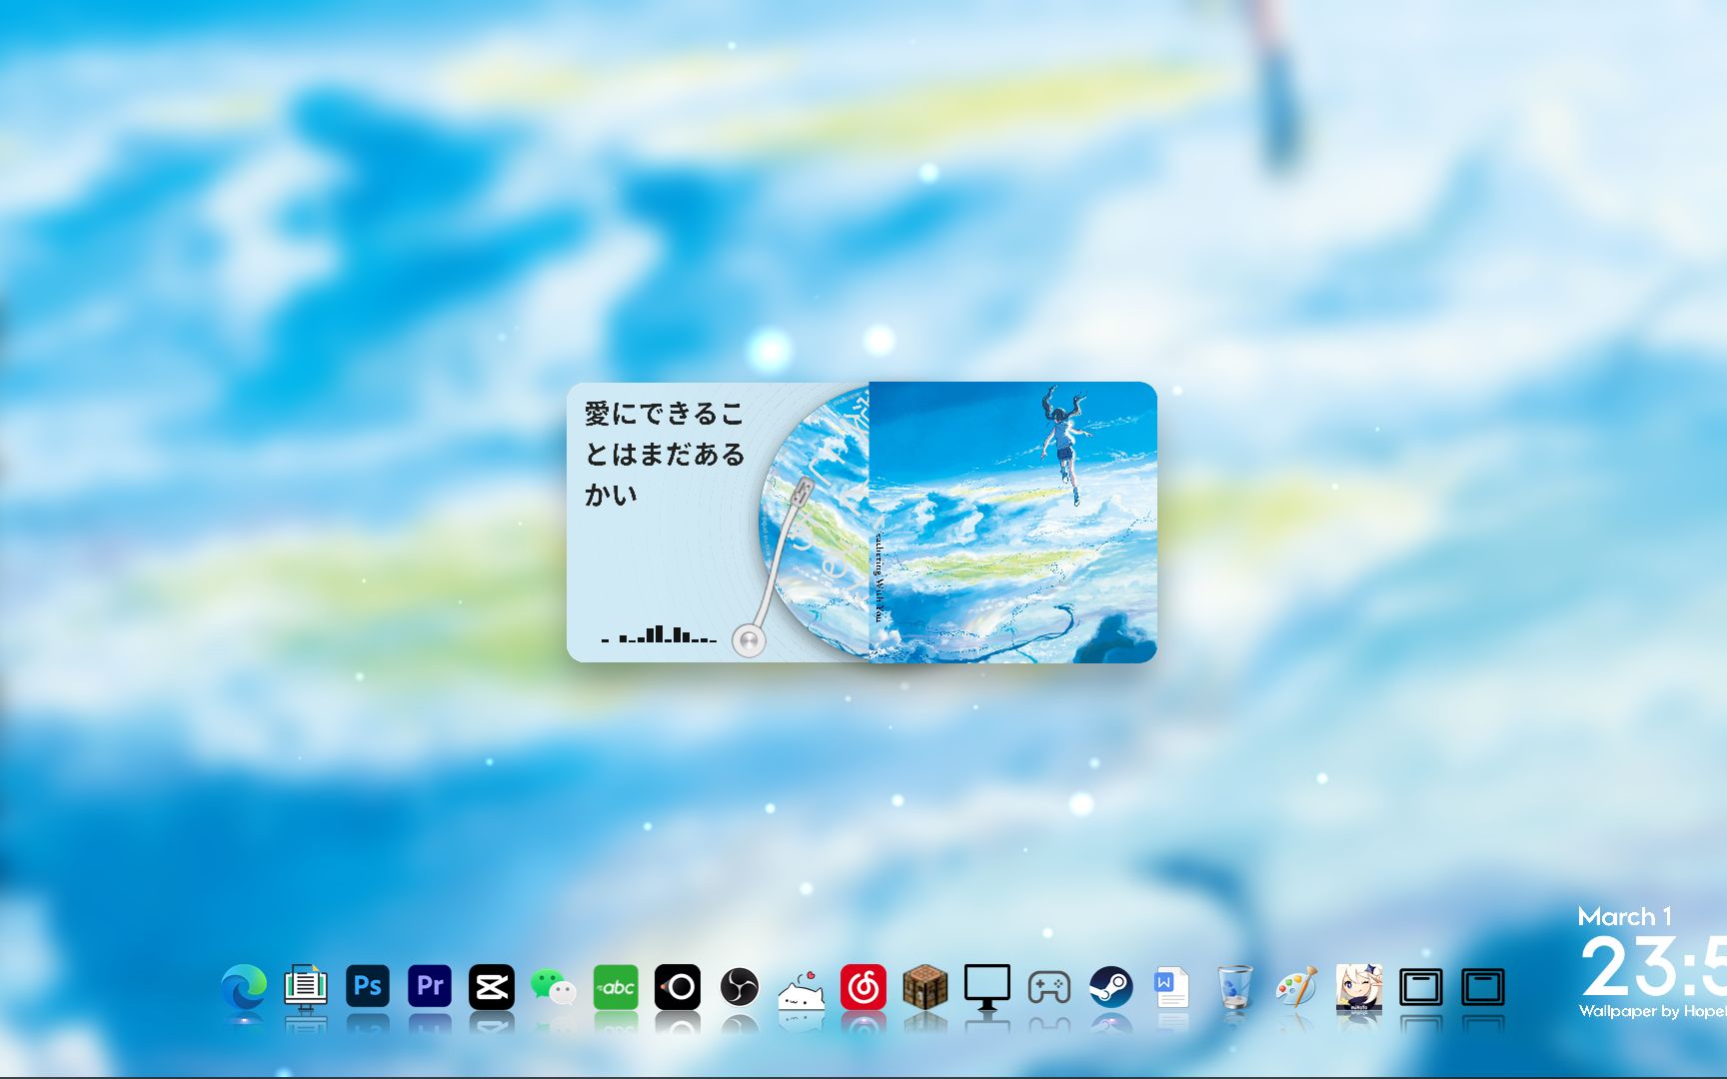Launch Adobe Premiere Pro from the dock

click(x=430, y=987)
